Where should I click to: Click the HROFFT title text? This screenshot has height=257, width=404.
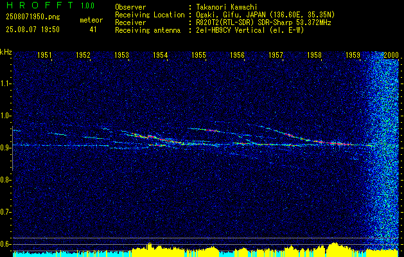[39, 5]
